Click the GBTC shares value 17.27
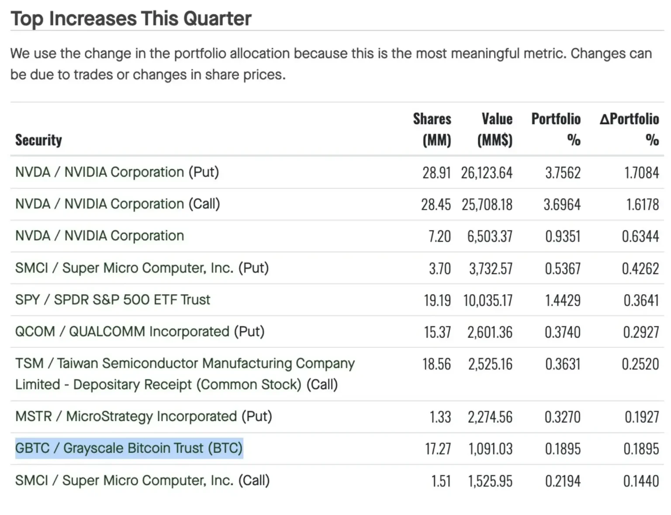This screenshot has width=671, height=515. tap(438, 449)
